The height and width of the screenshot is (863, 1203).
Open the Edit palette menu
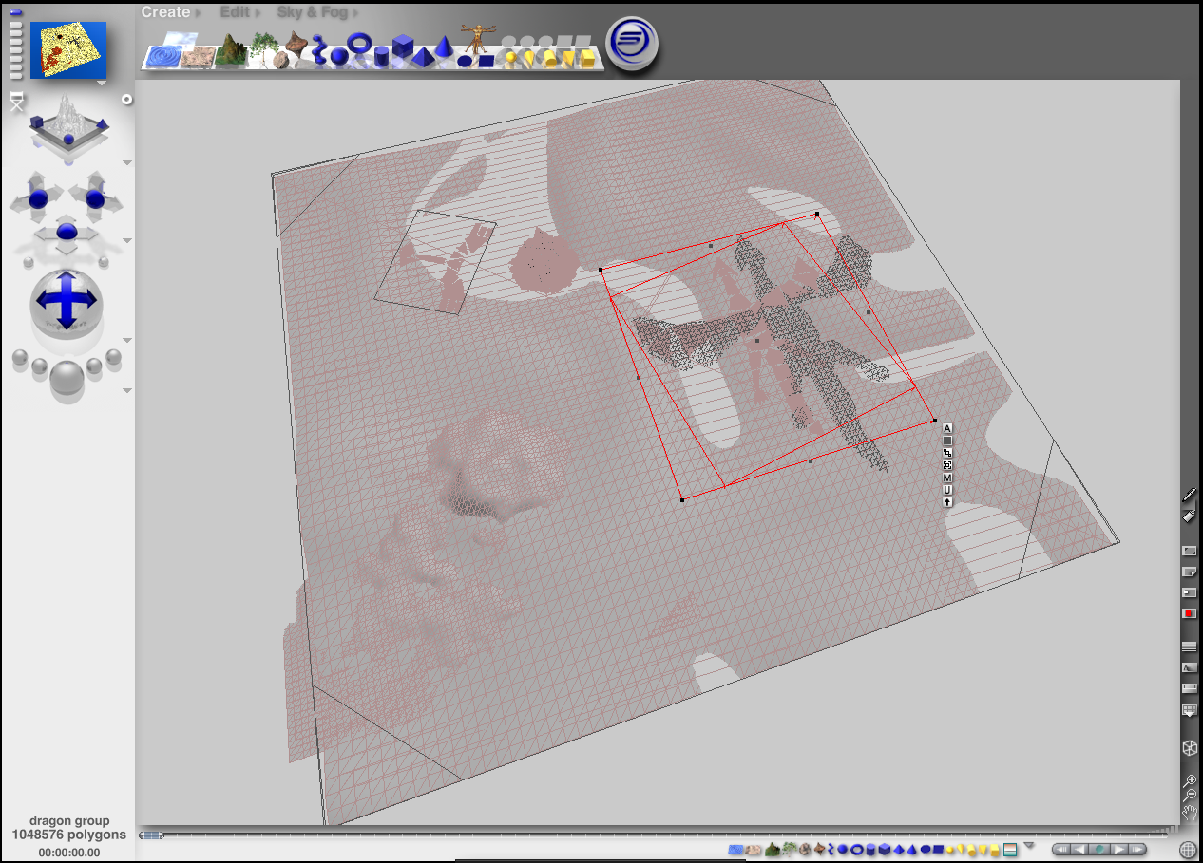(x=235, y=12)
